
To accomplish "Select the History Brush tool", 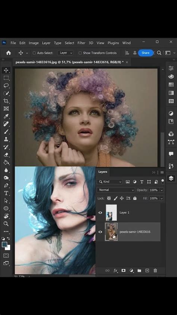I will click(x=6, y=147).
